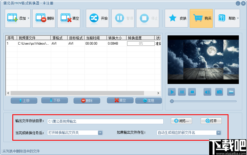
Task: Click the 源格式 column header
Action: coord(59,38)
